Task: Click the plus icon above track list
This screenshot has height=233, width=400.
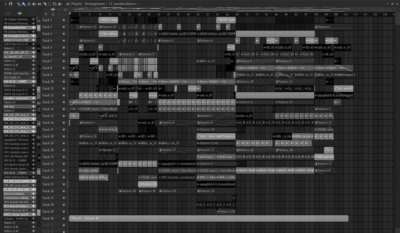Action: point(46,14)
